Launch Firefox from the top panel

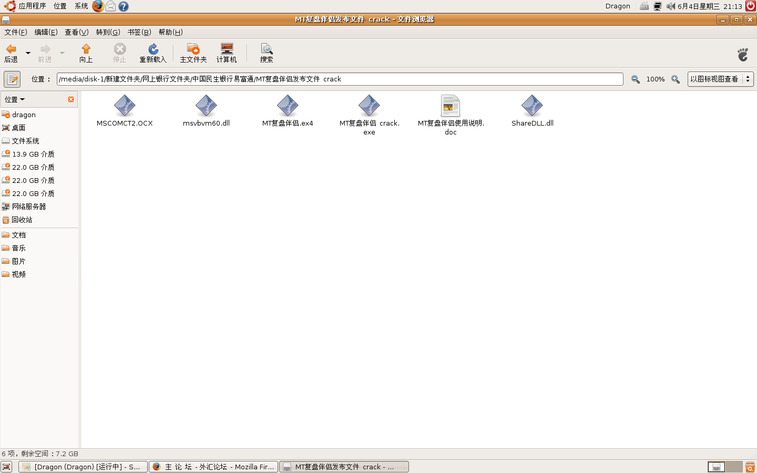(x=98, y=6)
